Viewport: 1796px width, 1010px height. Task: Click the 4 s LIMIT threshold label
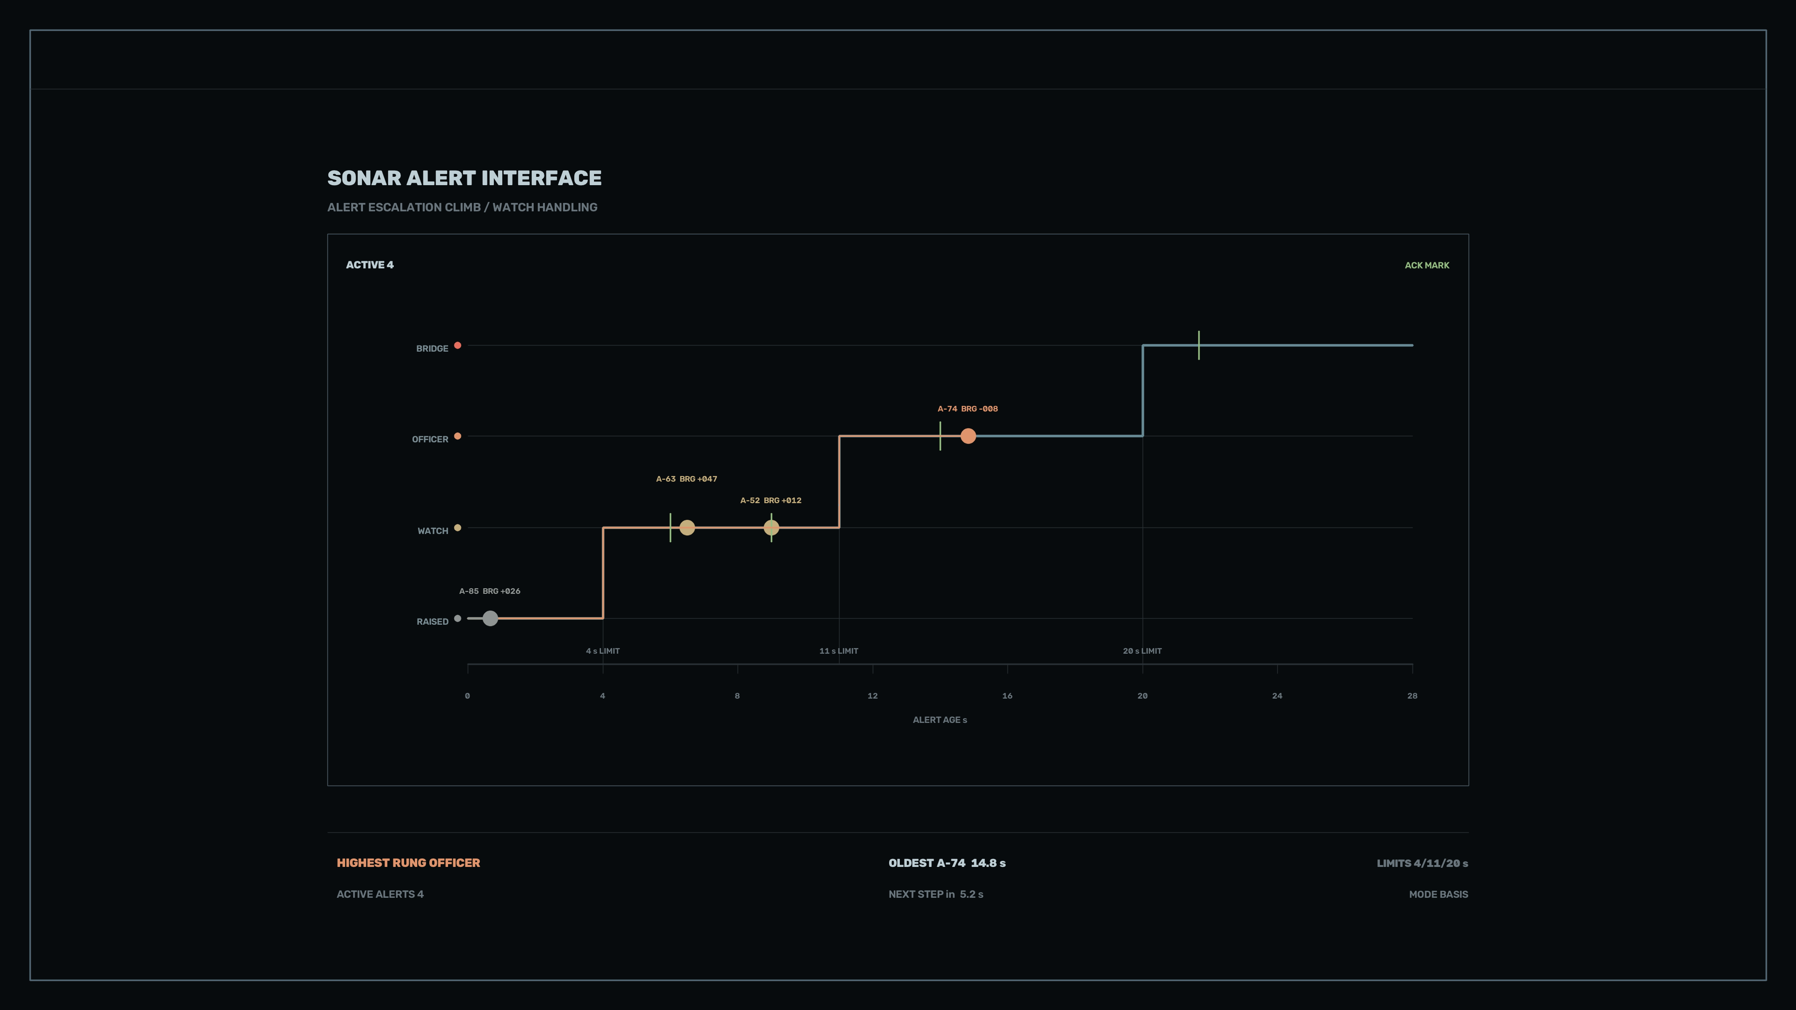pyautogui.click(x=602, y=651)
